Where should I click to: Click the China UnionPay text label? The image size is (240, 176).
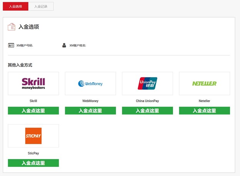(147, 101)
